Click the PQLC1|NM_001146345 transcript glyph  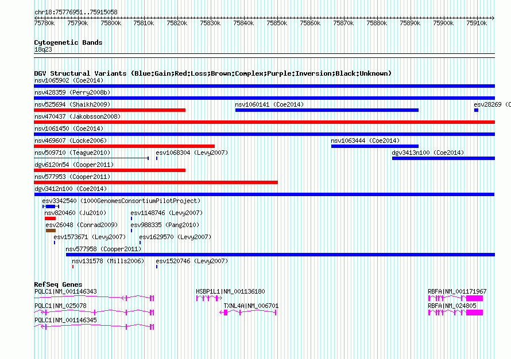coord(94,326)
